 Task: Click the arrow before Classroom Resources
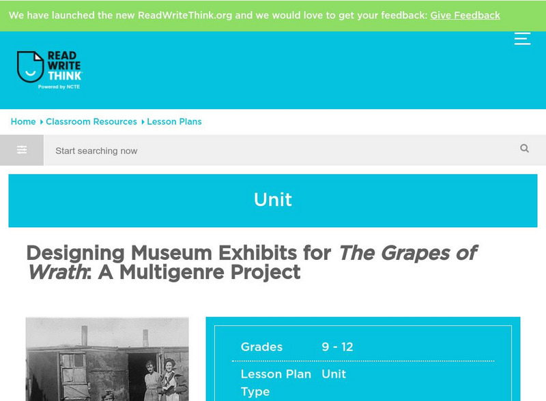click(x=41, y=122)
